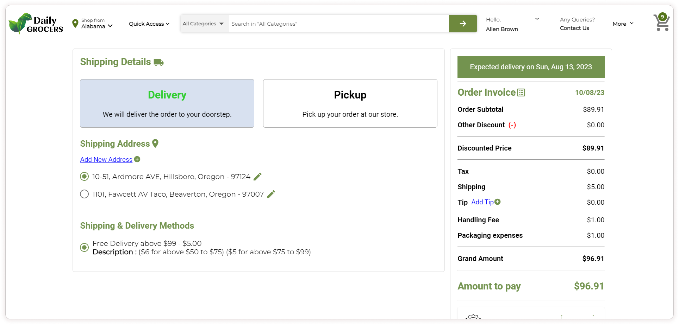Select the 1101 Fawcett AV Taco radio

84,194
